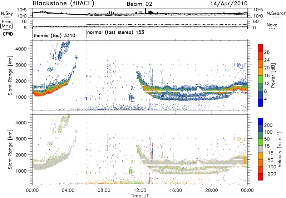Click the '20:00' time axis label

click(212, 190)
